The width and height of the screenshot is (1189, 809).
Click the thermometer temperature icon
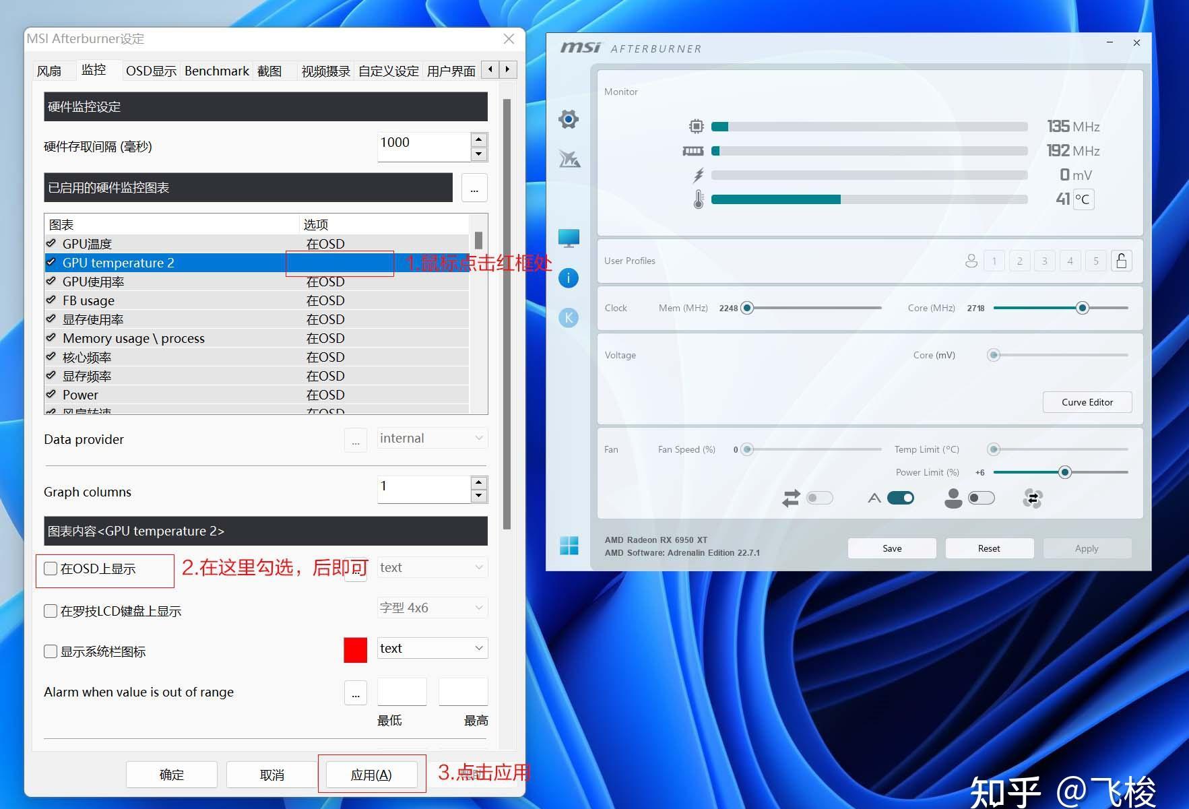click(699, 199)
